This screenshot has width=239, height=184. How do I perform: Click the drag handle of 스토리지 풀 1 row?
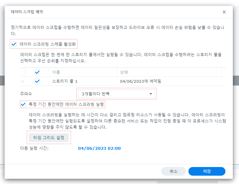[23, 81]
